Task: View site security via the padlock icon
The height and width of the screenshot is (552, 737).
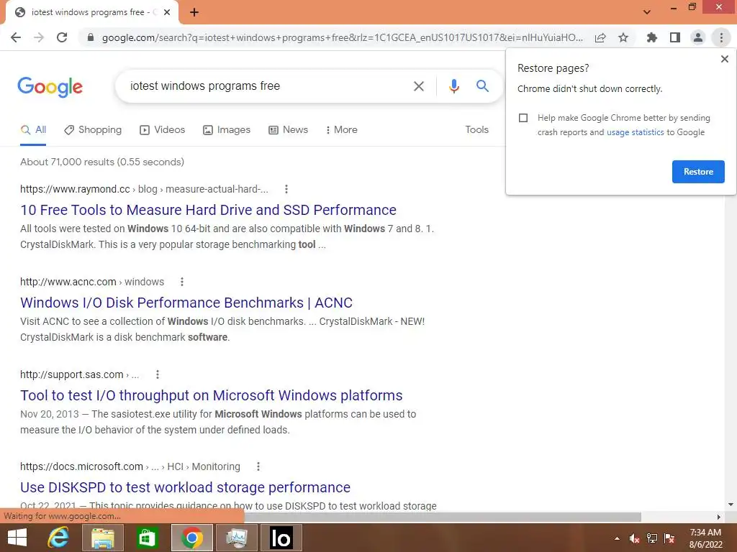Action: pyautogui.click(x=91, y=37)
